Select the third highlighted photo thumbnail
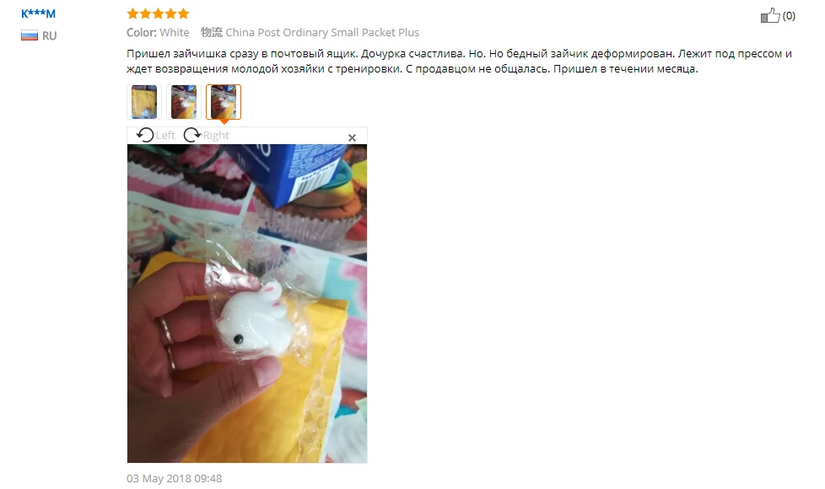The height and width of the screenshot is (489, 825). (224, 101)
